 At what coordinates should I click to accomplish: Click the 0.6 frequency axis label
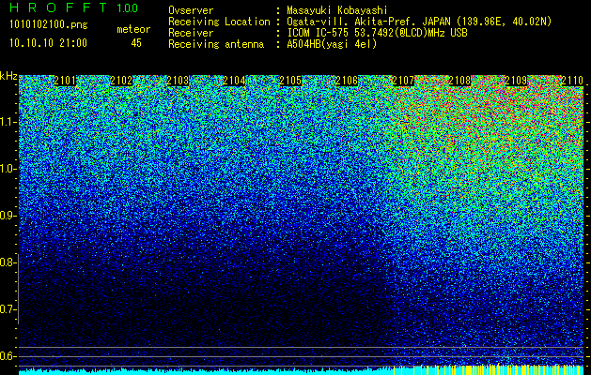(x=7, y=356)
